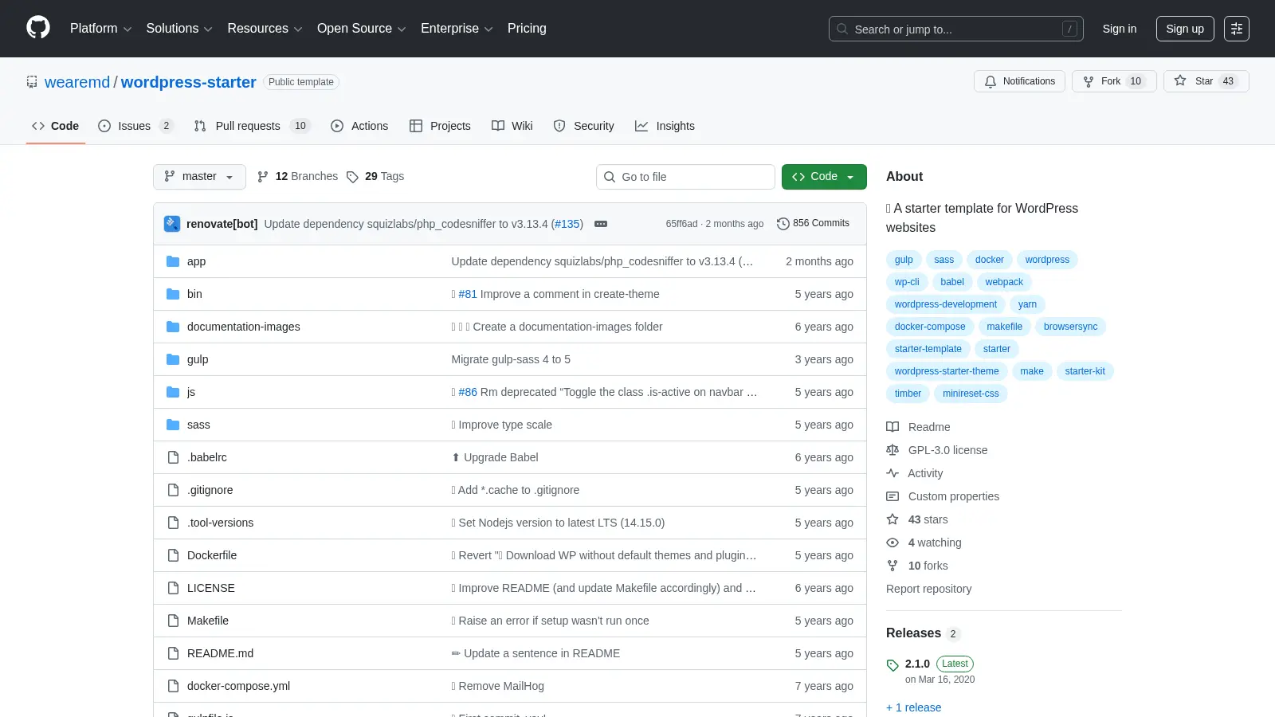Expand the Open Source menu
The image size is (1275, 717).
[362, 29]
